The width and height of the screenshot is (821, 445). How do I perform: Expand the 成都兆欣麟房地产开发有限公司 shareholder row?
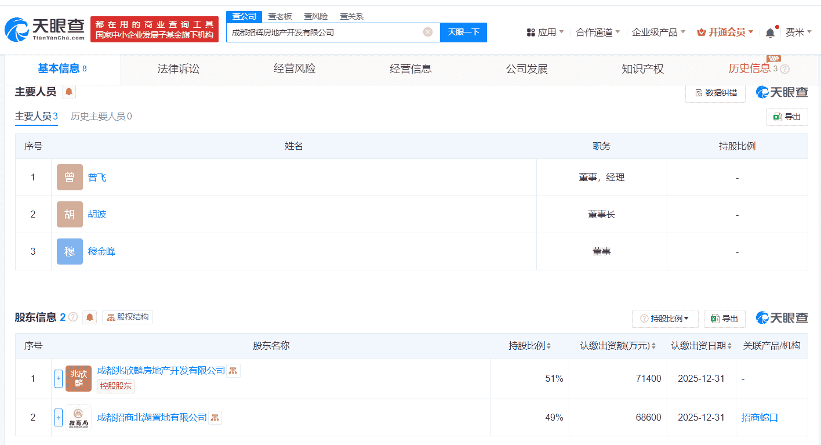59,379
